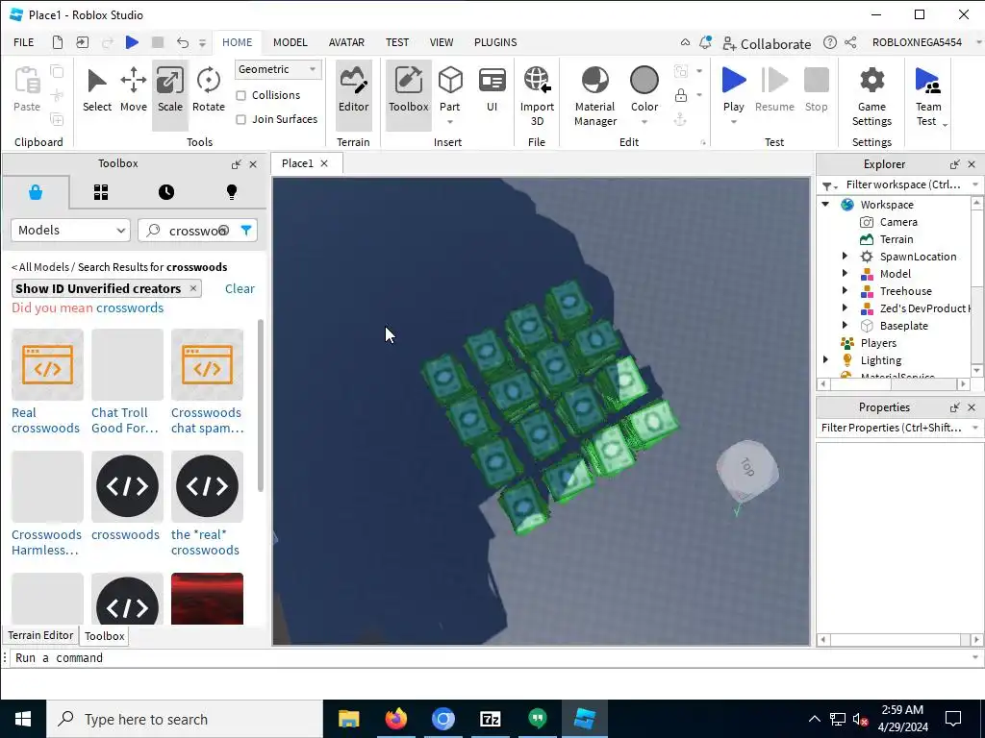The width and height of the screenshot is (985, 738).
Task: Remove the Show ID Unverified creators filter
Action: coord(192,288)
